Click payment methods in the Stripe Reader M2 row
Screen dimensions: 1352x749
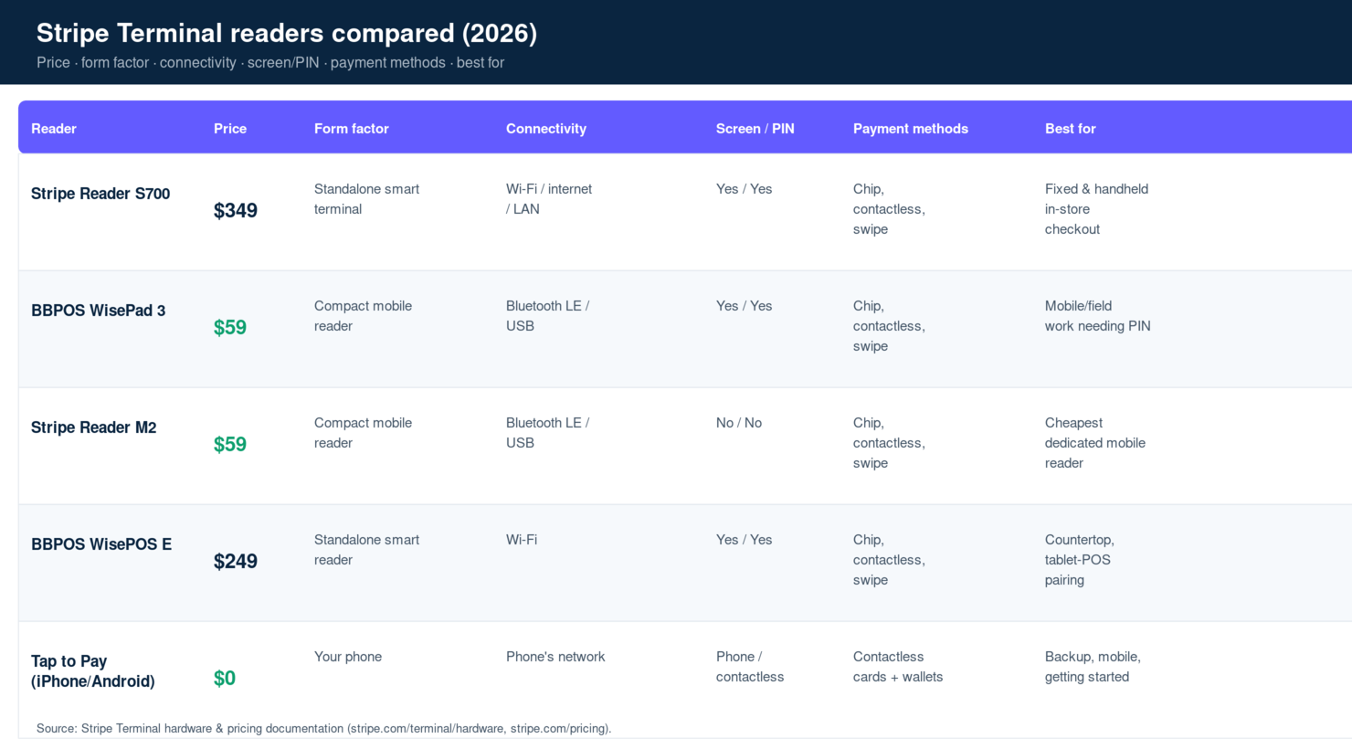click(889, 443)
